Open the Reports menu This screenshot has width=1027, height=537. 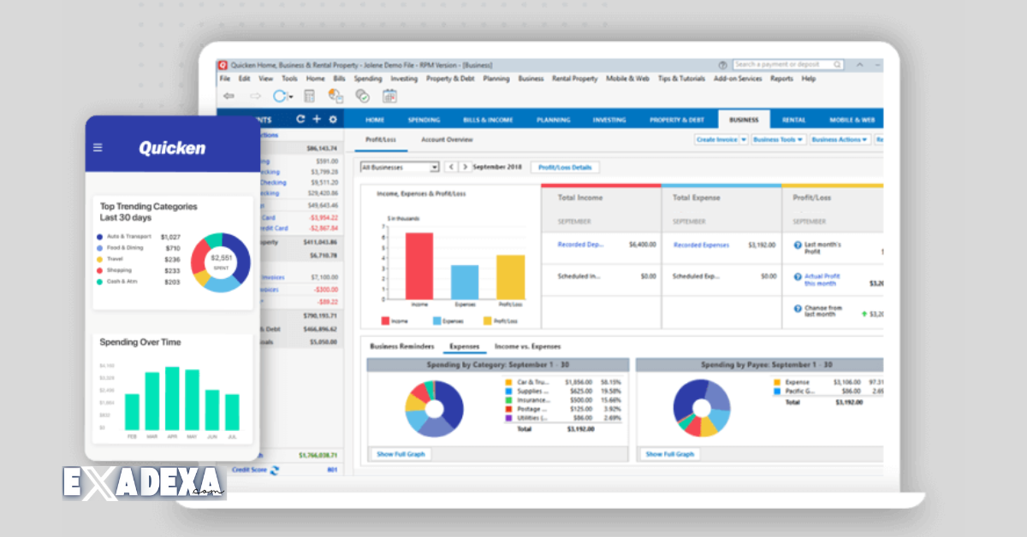(781, 78)
